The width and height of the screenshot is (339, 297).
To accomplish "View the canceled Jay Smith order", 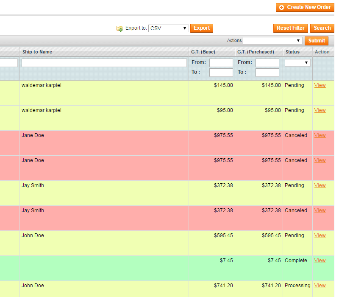I will tap(320, 210).
